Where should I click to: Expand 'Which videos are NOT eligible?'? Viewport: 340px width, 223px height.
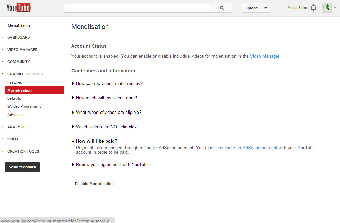tap(104, 127)
